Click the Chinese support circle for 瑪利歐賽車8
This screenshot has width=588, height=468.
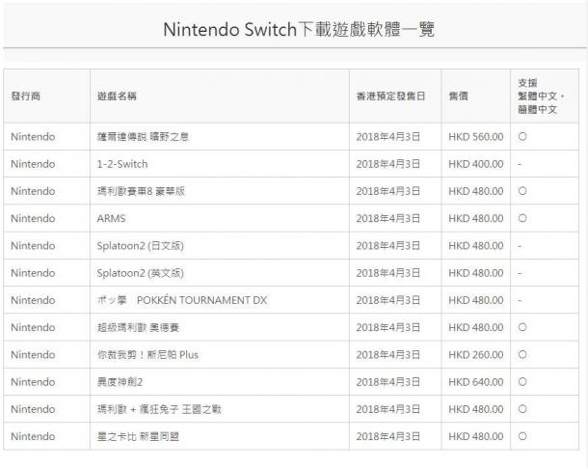point(522,191)
